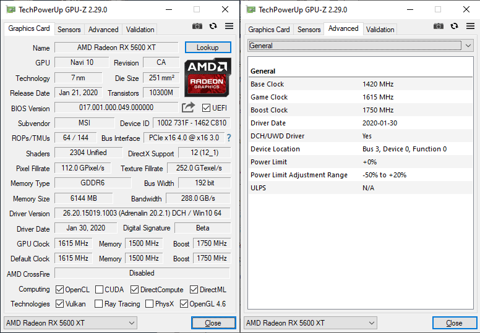Open hamburger menu in right GPU-Z window
480x333 pixels.
(471, 27)
